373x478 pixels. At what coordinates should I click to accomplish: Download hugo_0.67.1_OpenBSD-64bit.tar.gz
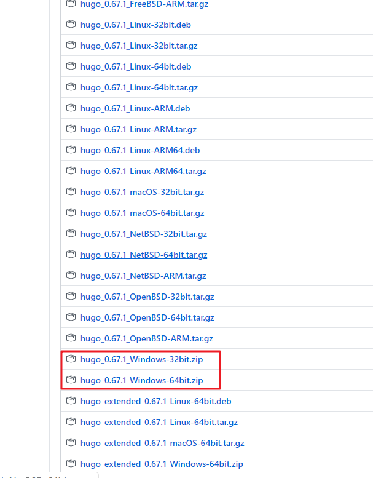coord(147,317)
